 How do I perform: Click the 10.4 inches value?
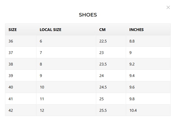133,110
